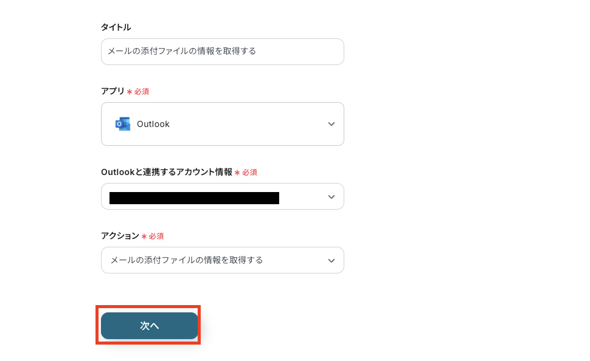Click the タイトル field label

(116, 27)
